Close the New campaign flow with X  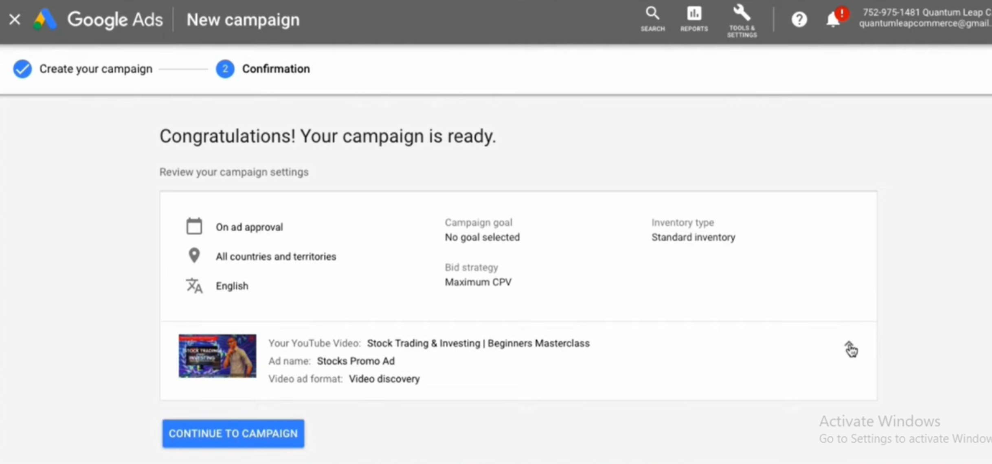(14, 19)
